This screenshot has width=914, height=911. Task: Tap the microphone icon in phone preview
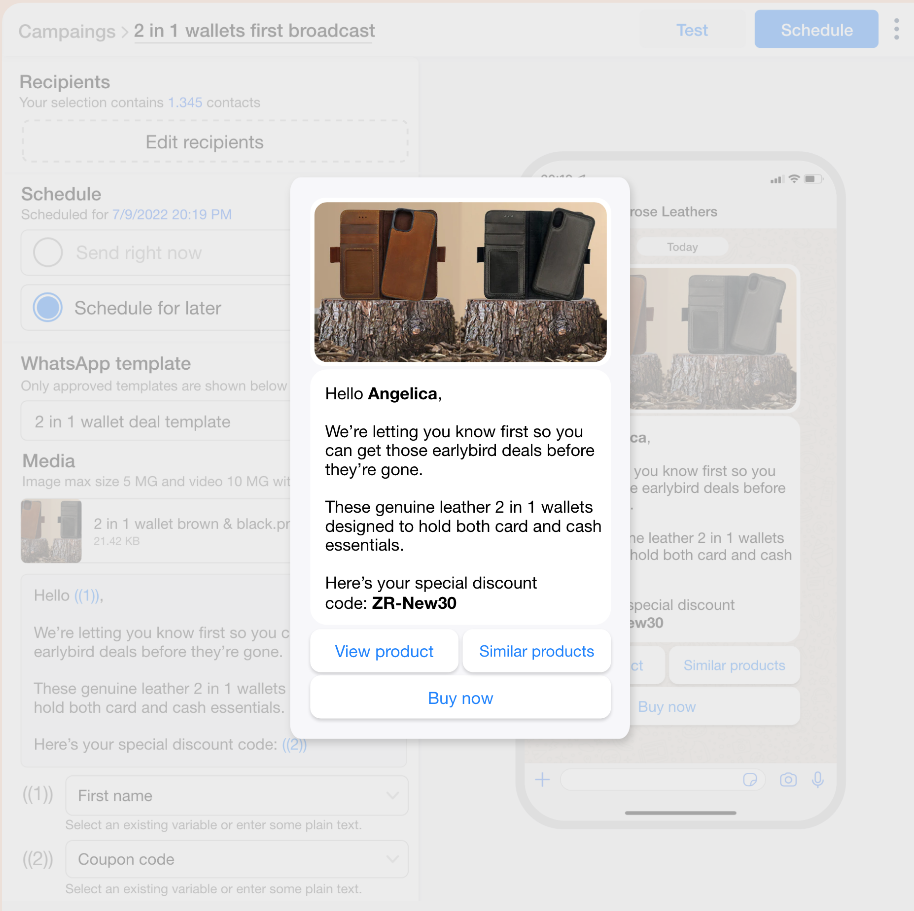818,779
